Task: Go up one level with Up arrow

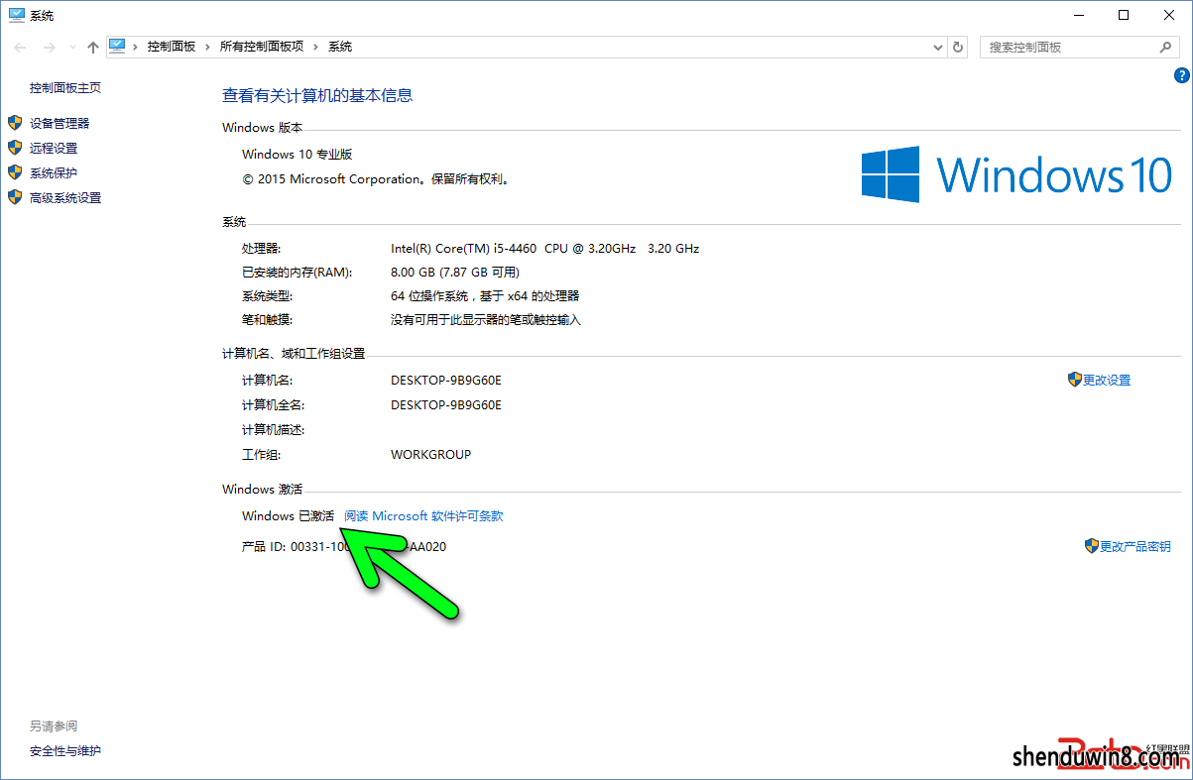Action: click(x=93, y=47)
